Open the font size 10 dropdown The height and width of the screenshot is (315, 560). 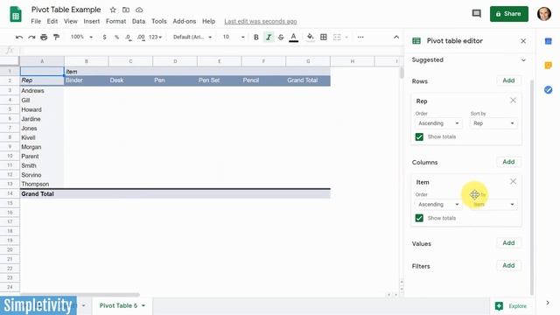click(x=234, y=37)
